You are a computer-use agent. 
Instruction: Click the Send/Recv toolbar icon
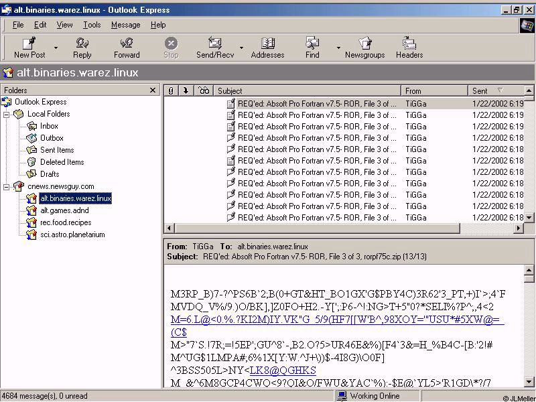pos(215,44)
